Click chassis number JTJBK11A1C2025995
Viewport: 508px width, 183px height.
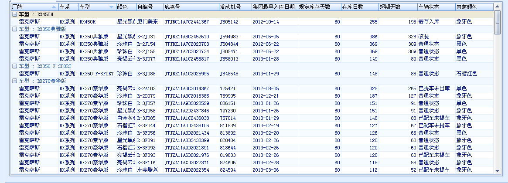[x=187, y=74]
